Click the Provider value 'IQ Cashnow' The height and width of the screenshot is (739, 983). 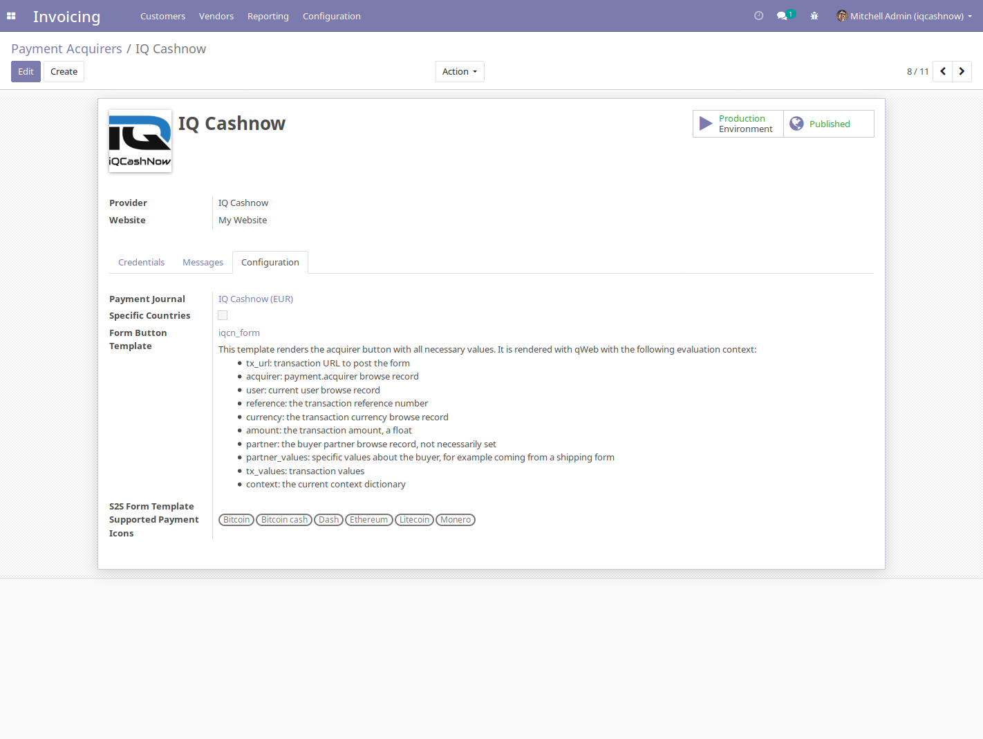click(243, 203)
